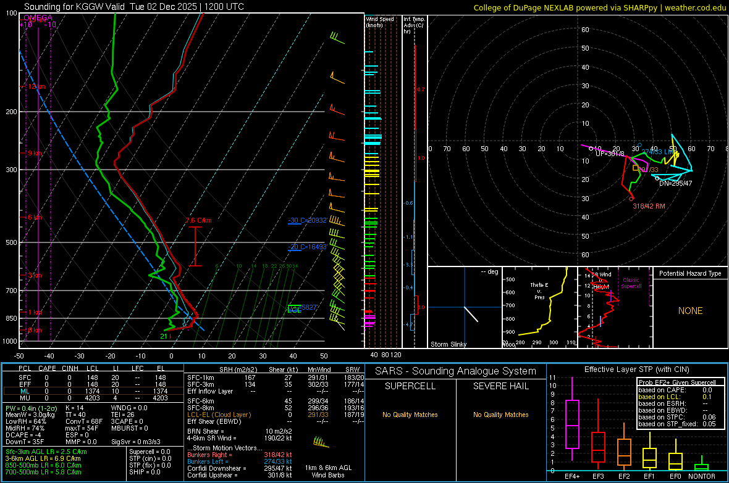Click the Sfc-3km AGL LR value

pos(46,452)
